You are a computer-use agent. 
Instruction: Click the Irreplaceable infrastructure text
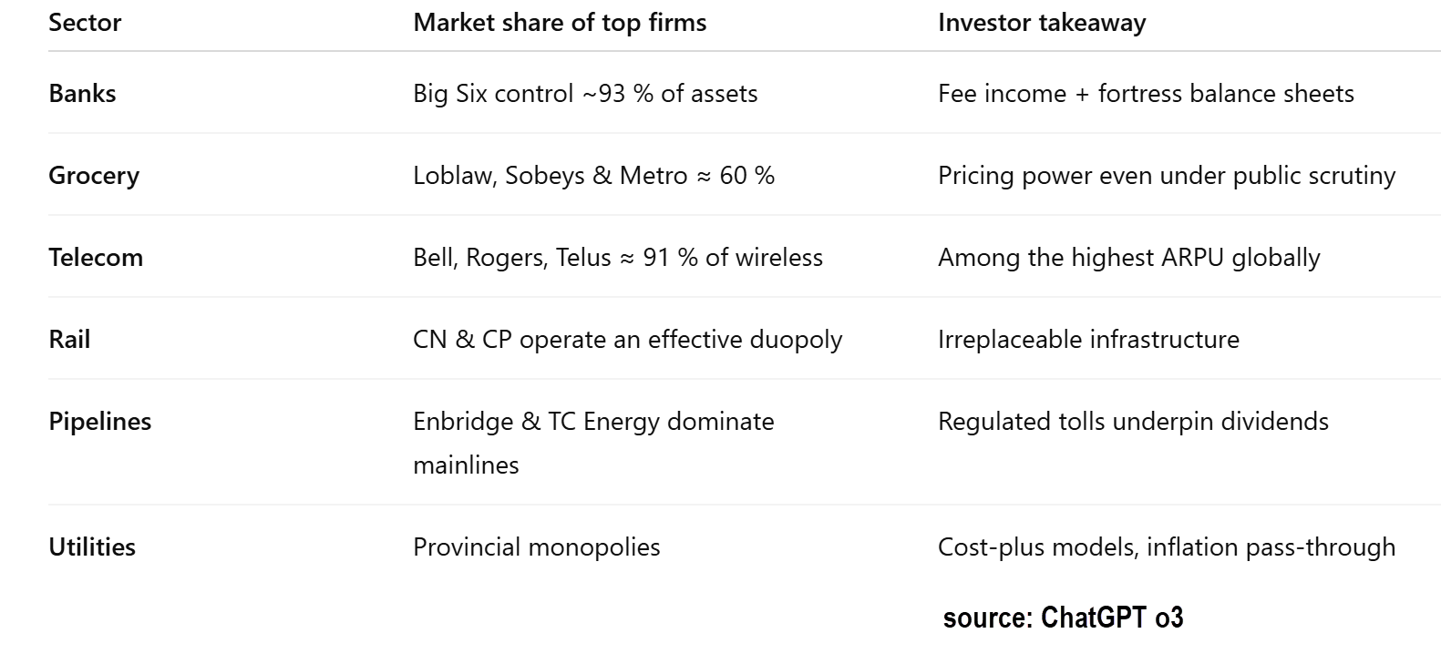[1088, 340]
